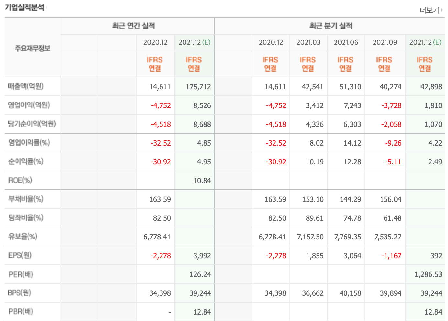
Task: Select the 42,541 quarterly revenue value
Action: (x=313, y=87)
